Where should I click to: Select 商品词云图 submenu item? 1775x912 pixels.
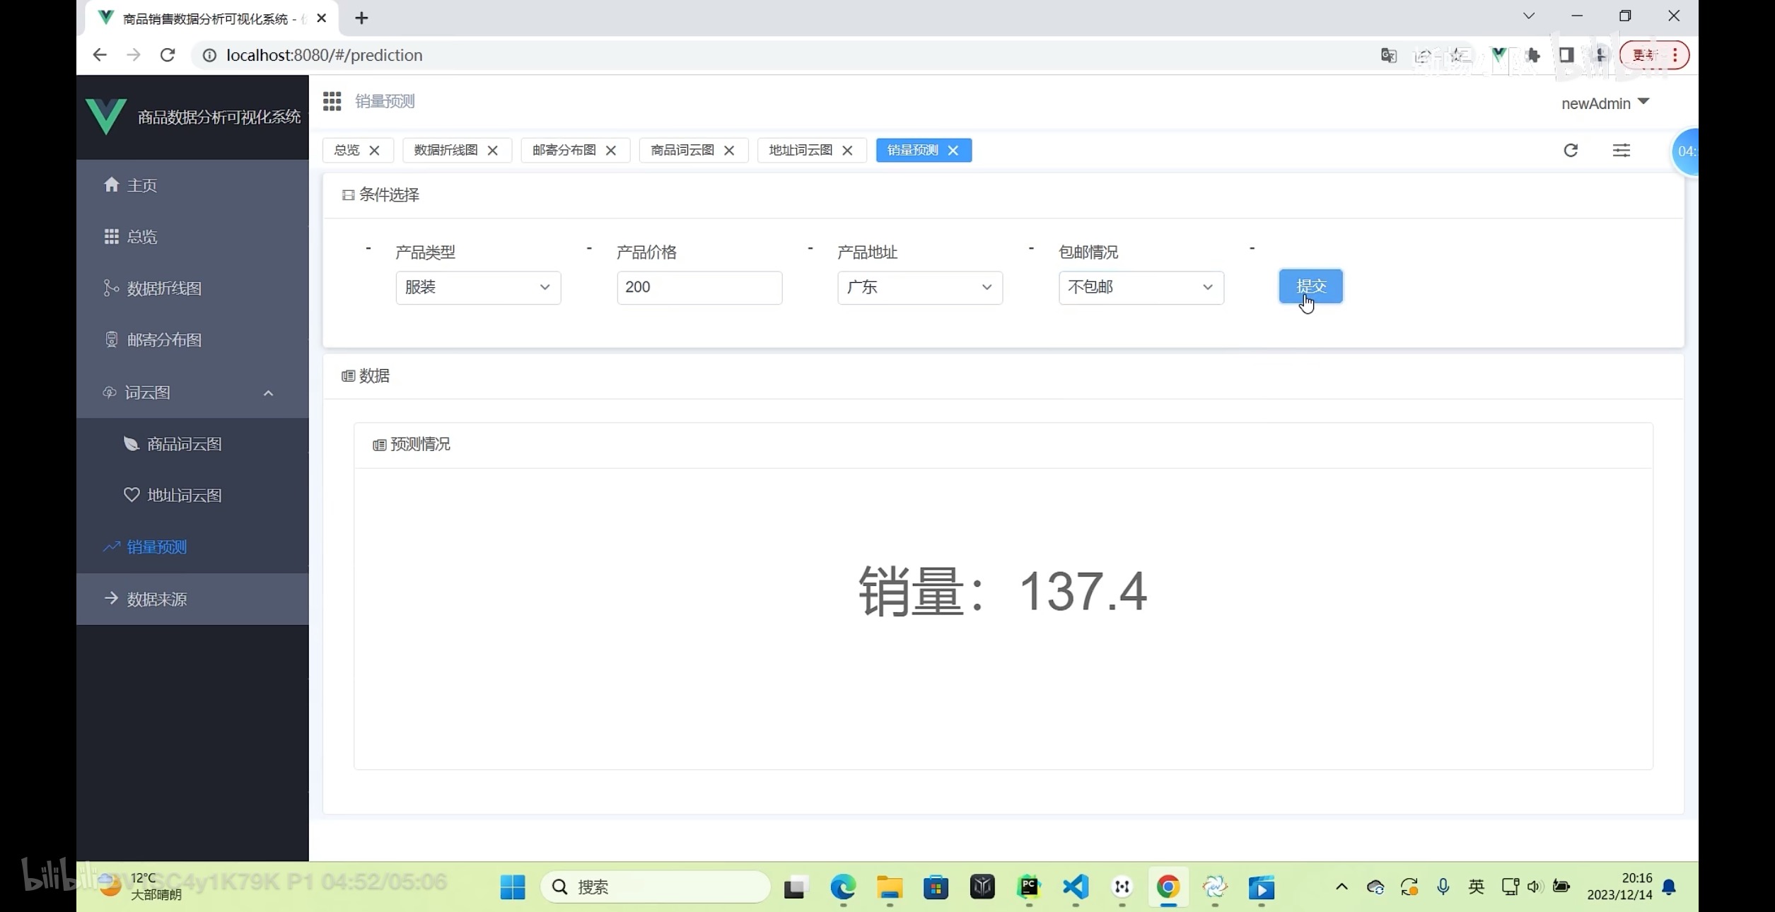184,444
